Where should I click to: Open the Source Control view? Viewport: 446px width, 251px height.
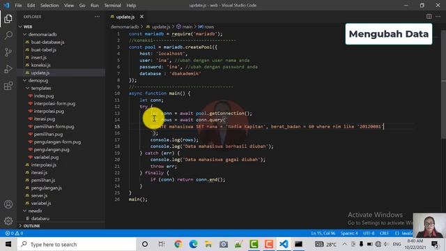[x=8, y=52]
